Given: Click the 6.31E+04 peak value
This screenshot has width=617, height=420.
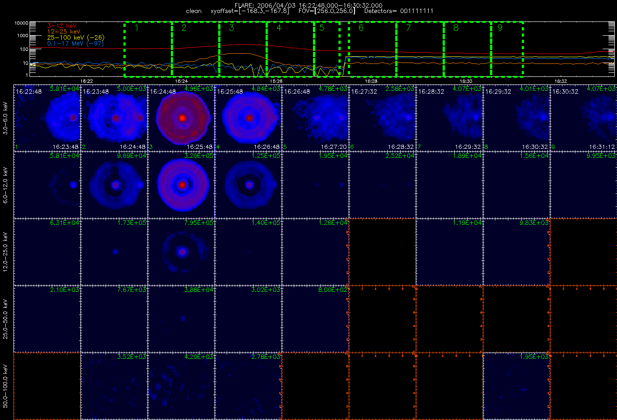Looking at the screenshot, I should (x=64, y=223).
